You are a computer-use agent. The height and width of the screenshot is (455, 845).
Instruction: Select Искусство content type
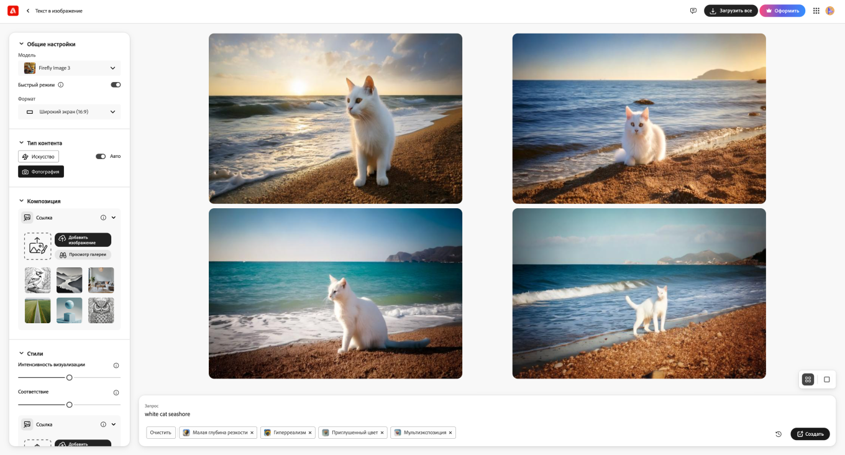pyautogui.click(x=39, y=157)
